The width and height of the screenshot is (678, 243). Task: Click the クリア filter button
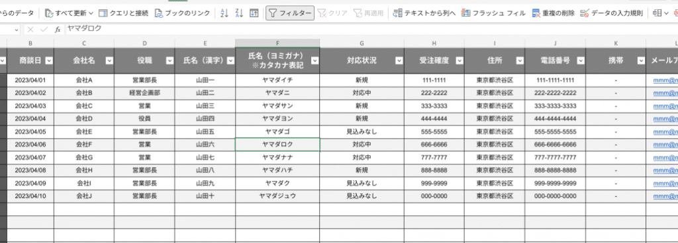point(332,13)
